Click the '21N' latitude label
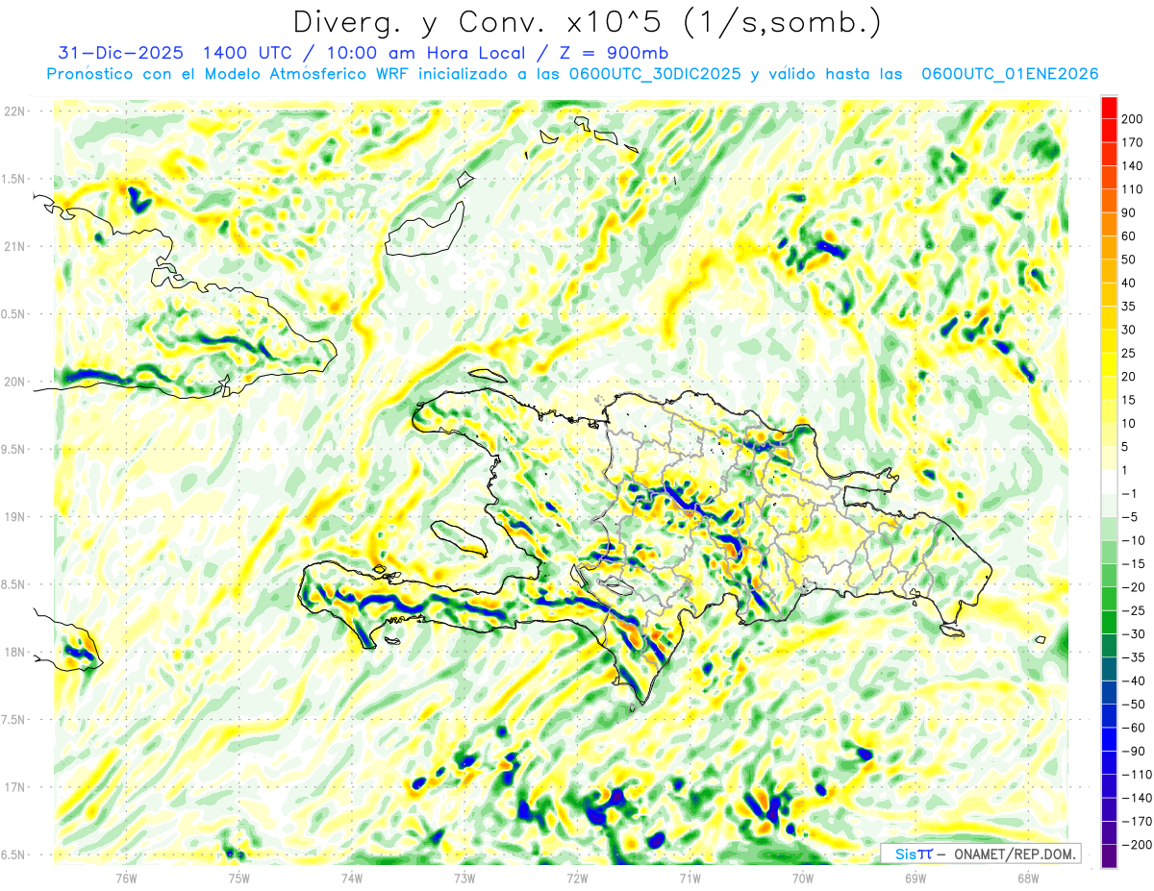Screen dimensions: 1154x891 [14, 246]
